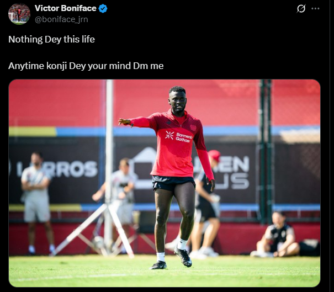
Task: Open the attached training photo
Action: [165, 183]
